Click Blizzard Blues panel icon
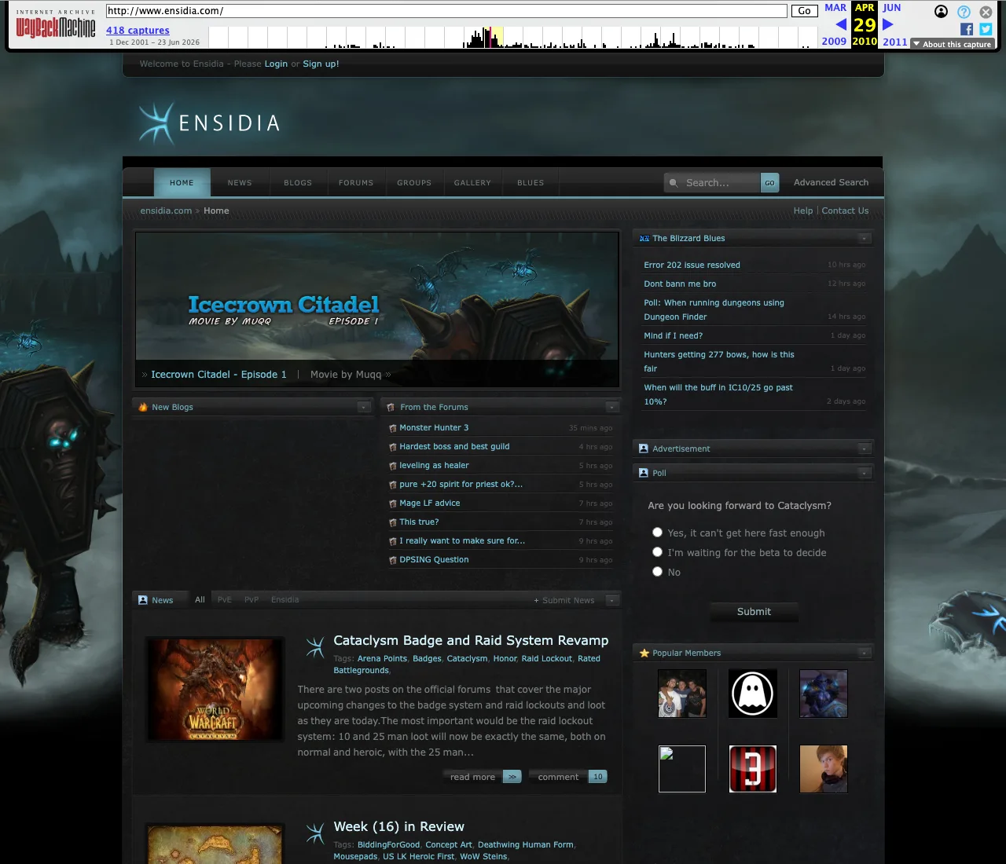Viewport: 1006px width, 864px height. click(644, 238)
